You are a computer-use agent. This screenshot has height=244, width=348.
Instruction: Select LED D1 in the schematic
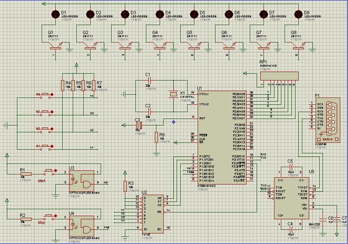[55, 15]
